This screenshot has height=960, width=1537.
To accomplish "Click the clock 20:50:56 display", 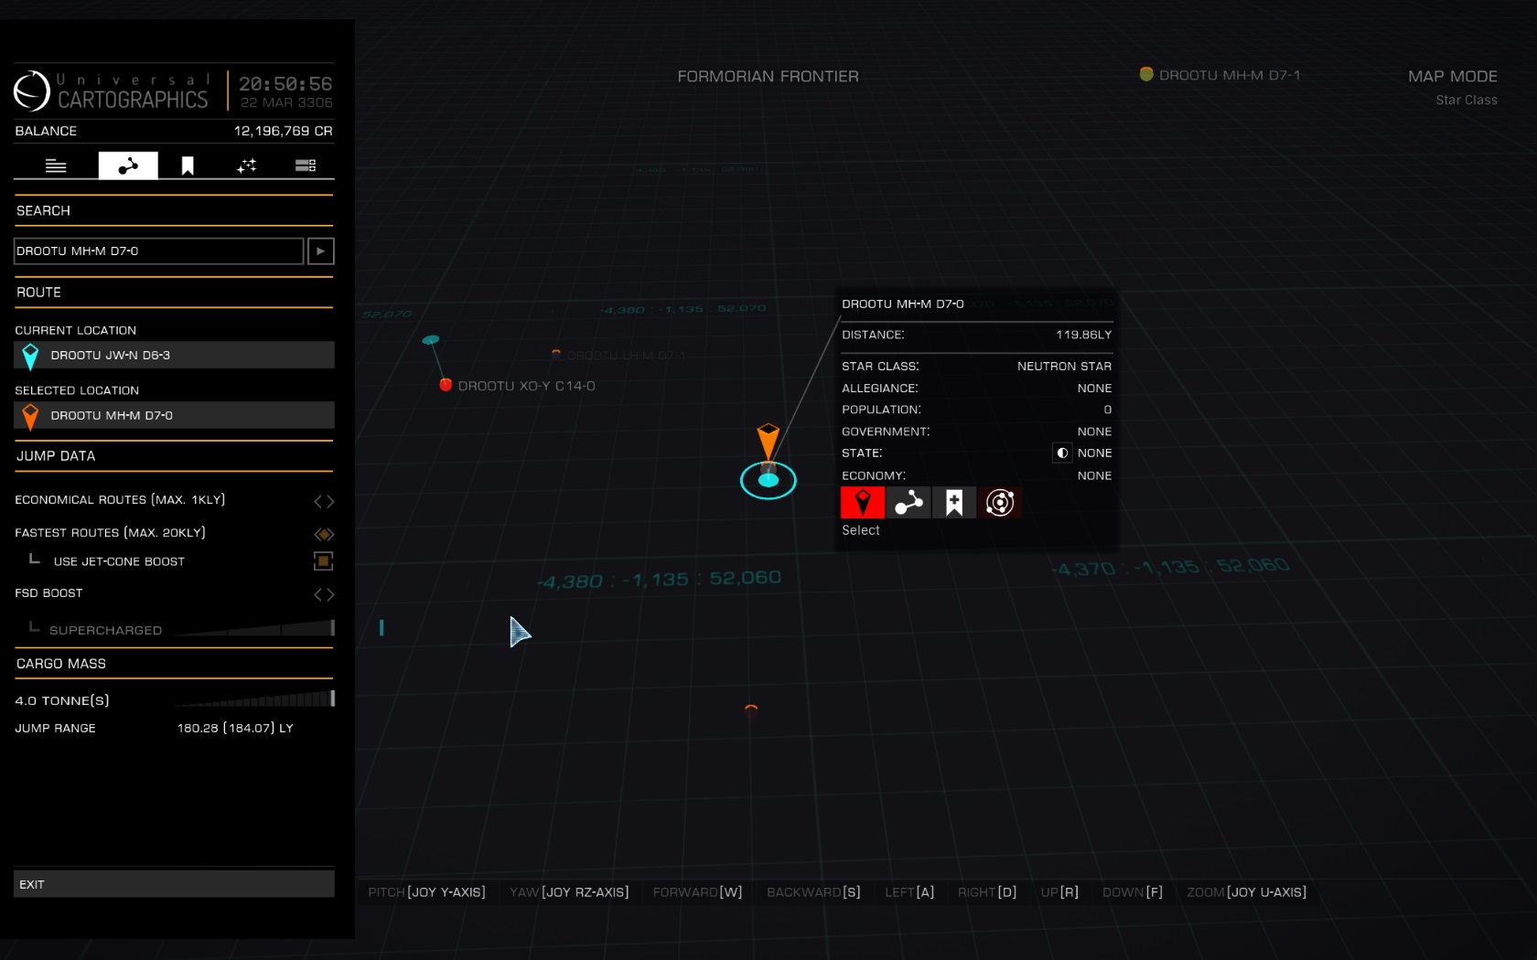I will click(x=285, y=83).
